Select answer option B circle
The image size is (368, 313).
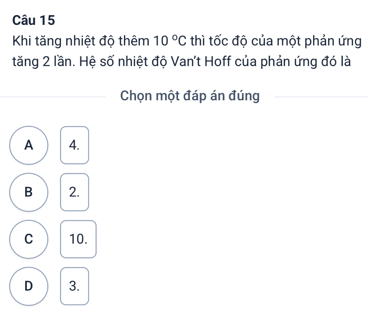point(29,192)
